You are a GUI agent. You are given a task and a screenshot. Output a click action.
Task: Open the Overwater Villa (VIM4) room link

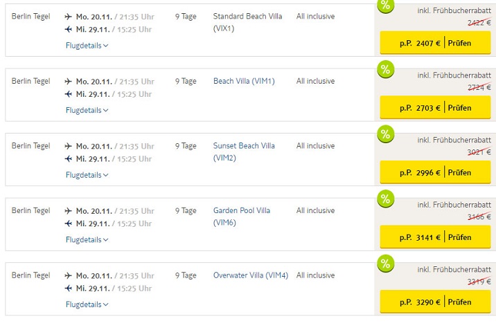click(250, 275)
